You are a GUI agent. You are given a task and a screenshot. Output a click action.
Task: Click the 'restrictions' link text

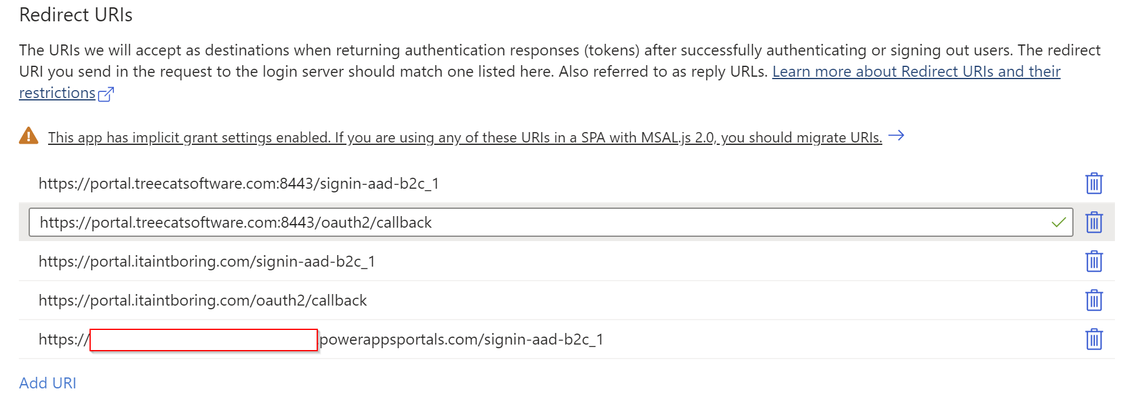pos(57,93)
